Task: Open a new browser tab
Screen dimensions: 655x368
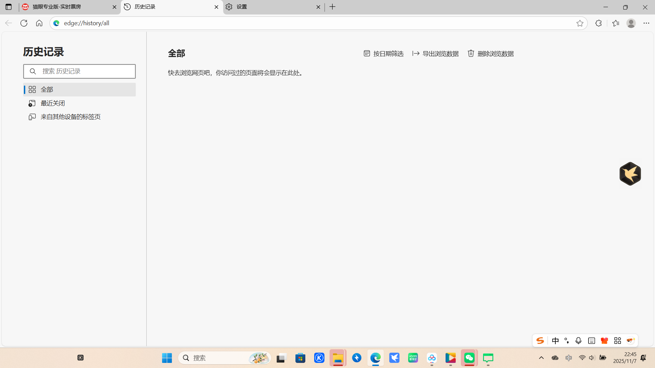Action: point(333,7)
